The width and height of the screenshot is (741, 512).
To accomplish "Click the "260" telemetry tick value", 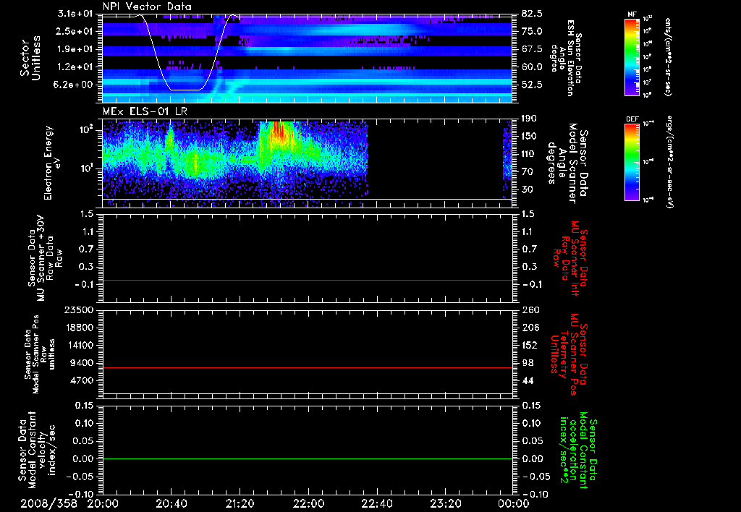I will (529, 310).
